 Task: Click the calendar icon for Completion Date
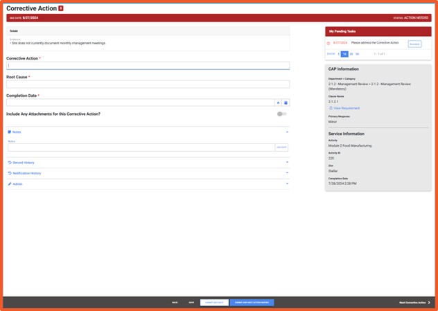coord(286,103)
